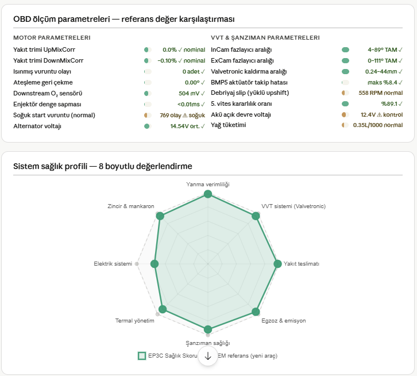Toggle the EP3C Sağlık Skoru legend box

142,356
